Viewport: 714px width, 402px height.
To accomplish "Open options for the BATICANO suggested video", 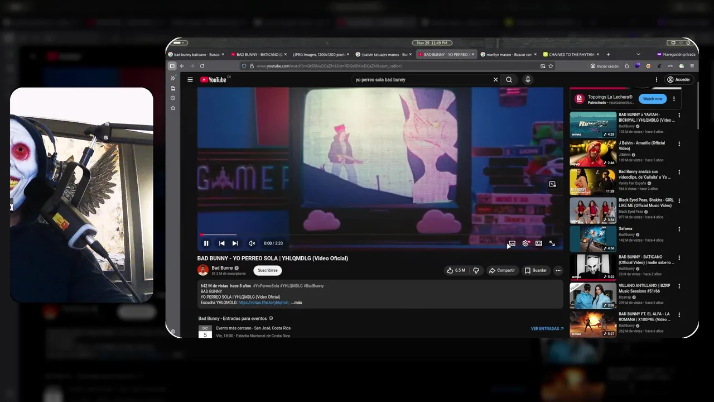I will coord(679,257).
